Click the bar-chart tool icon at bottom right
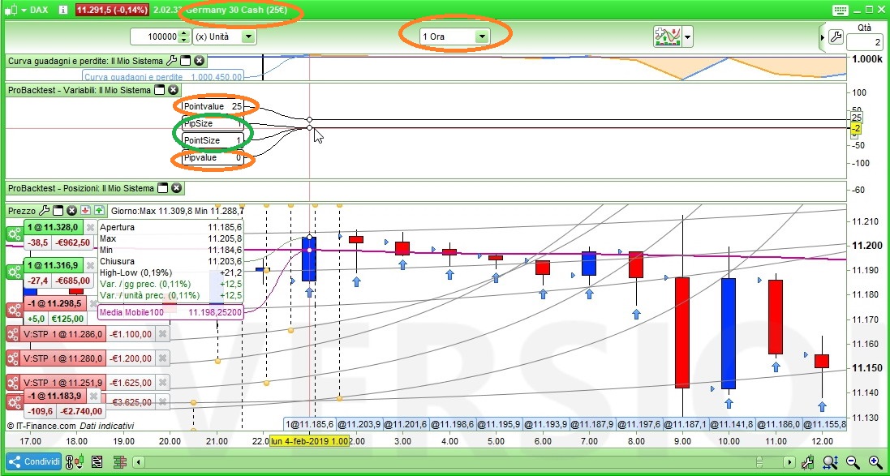The image size is (890, 476). tap(810, 462)
